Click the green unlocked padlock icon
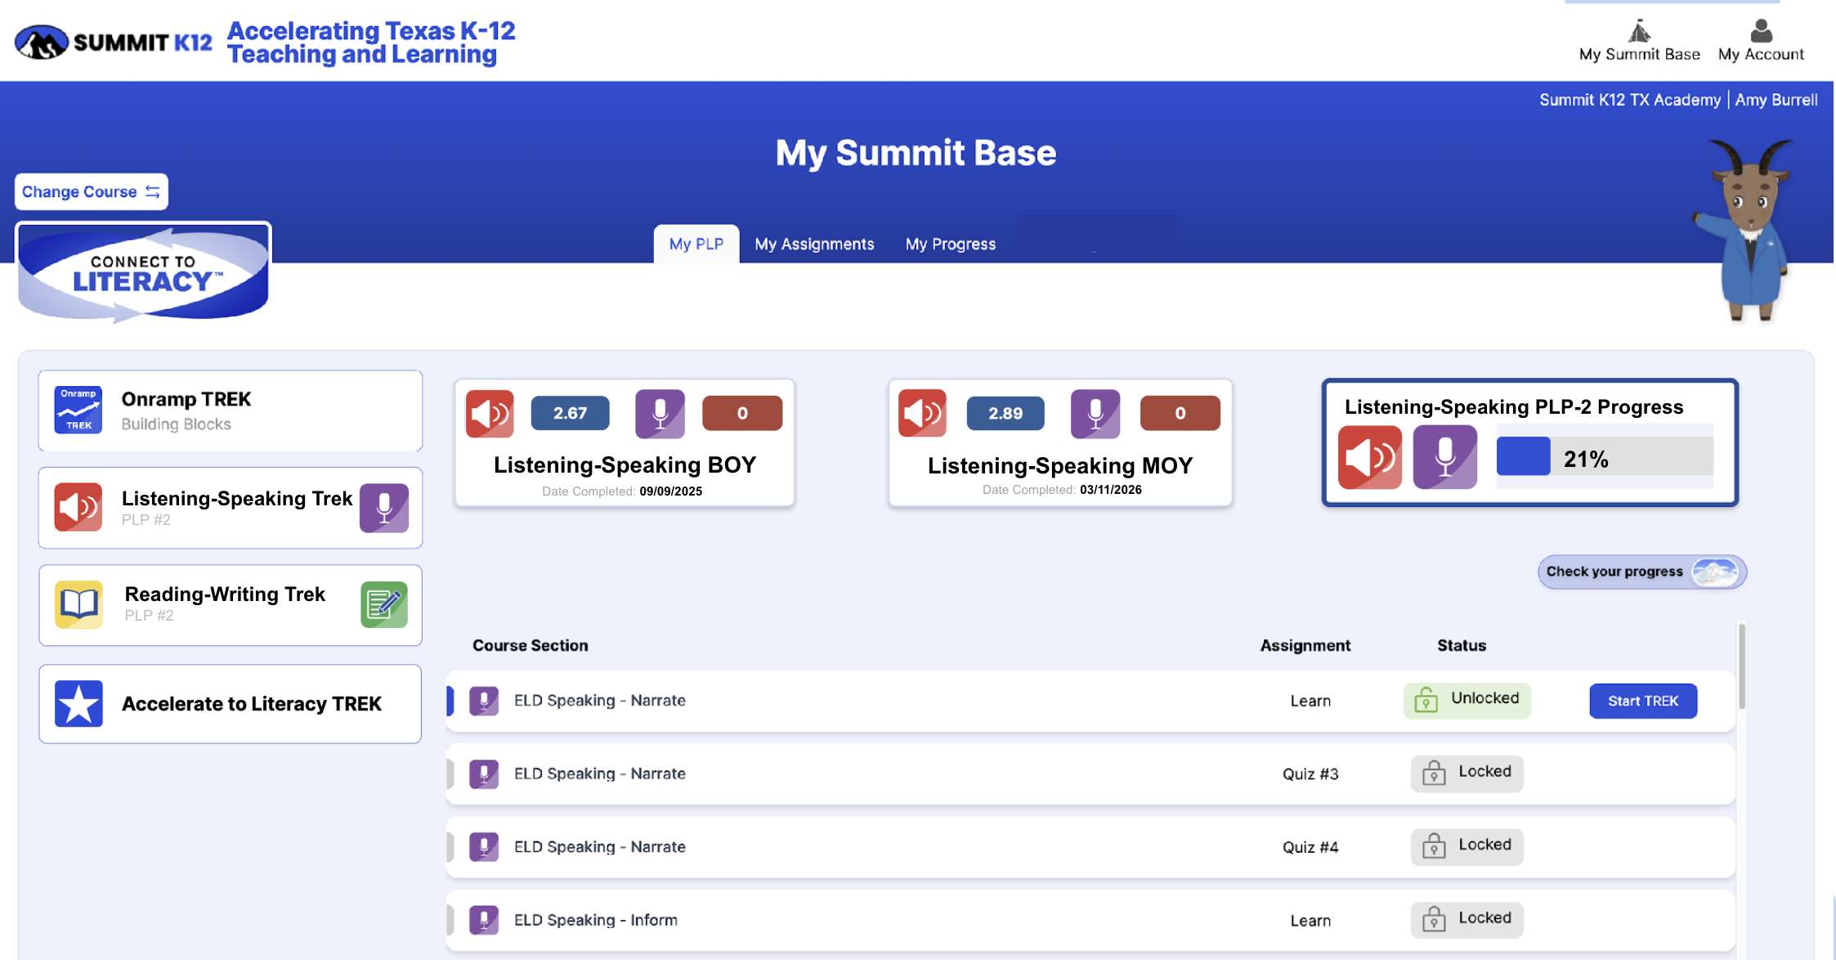The image size is (1836, 960). pos(1426,700)
